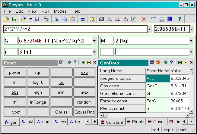The width and height of the screenshot is (197, 134).
Task: Click the properties tree icon in toolbar
Action: coord(46,19)
